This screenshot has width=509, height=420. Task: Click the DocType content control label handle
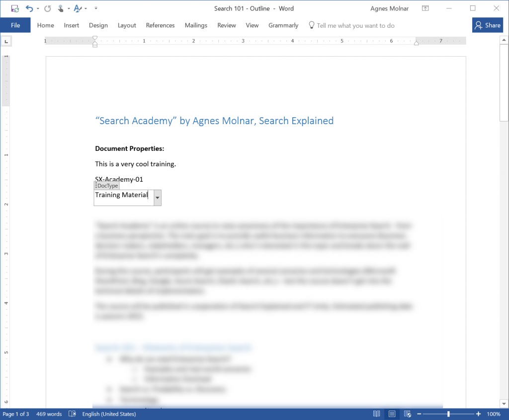pos(107,186)
